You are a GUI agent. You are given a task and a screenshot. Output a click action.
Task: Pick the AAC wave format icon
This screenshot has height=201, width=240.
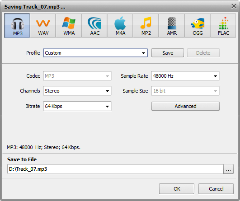click(94, 26)
